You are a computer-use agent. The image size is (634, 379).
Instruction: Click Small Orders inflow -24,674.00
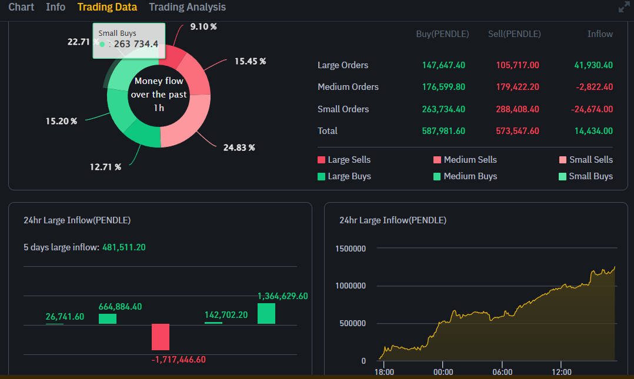592,109
